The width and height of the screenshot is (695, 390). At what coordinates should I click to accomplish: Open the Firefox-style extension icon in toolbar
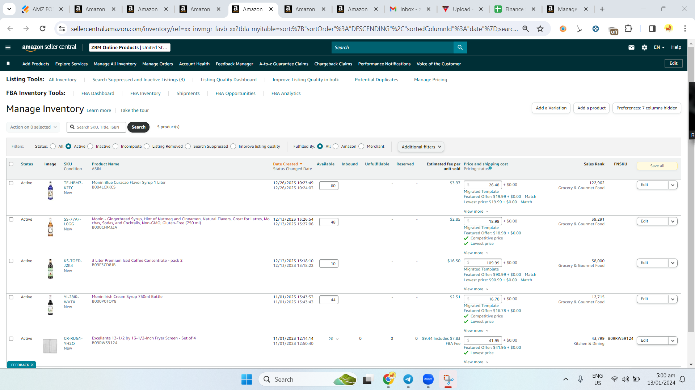563,29
